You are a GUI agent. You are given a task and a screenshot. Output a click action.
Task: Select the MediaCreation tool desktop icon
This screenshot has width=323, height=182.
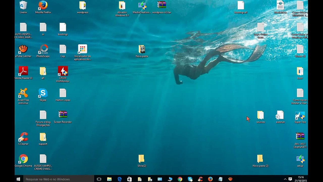[x=142, y=7]
